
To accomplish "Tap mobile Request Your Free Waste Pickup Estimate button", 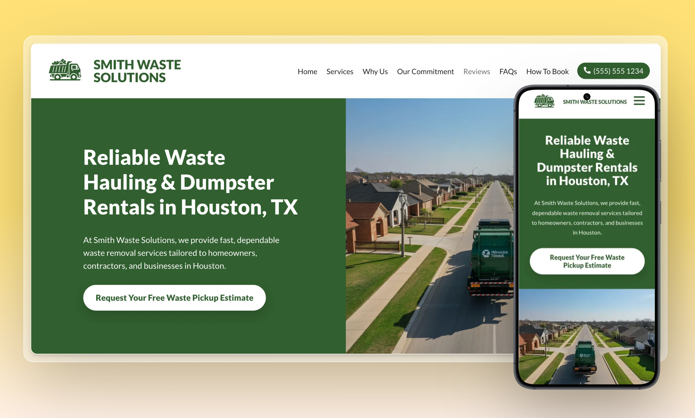I will (x=587, y=261).
